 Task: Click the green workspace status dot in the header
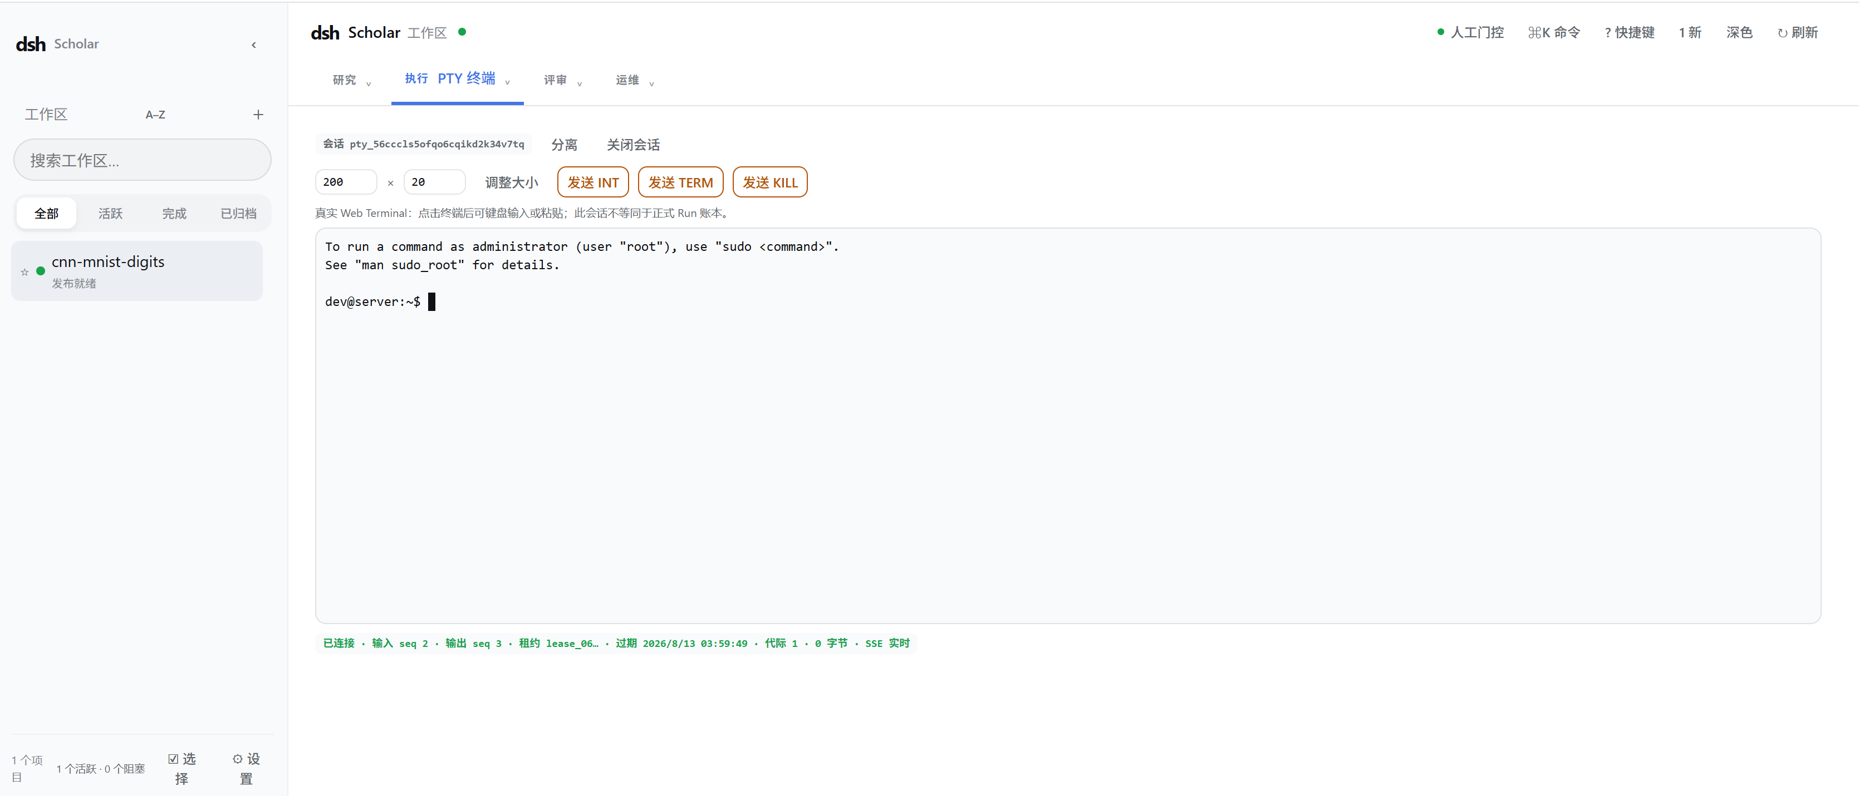click(462, 32)
